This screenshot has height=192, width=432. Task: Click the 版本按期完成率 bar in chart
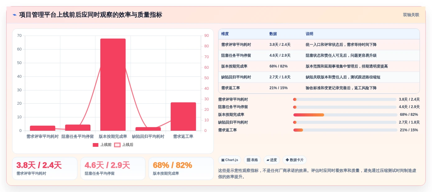point(113,85)
